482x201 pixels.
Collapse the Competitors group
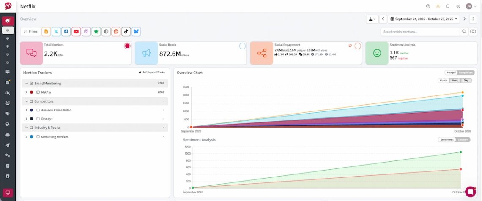pos(27,101)
